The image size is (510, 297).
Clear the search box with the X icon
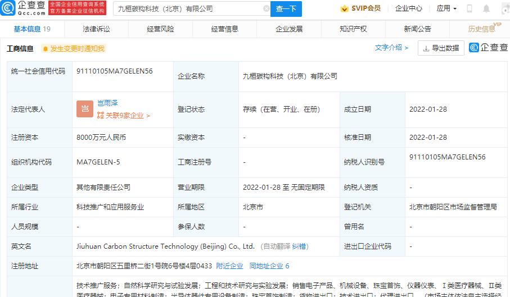click(x=266, y=8)
